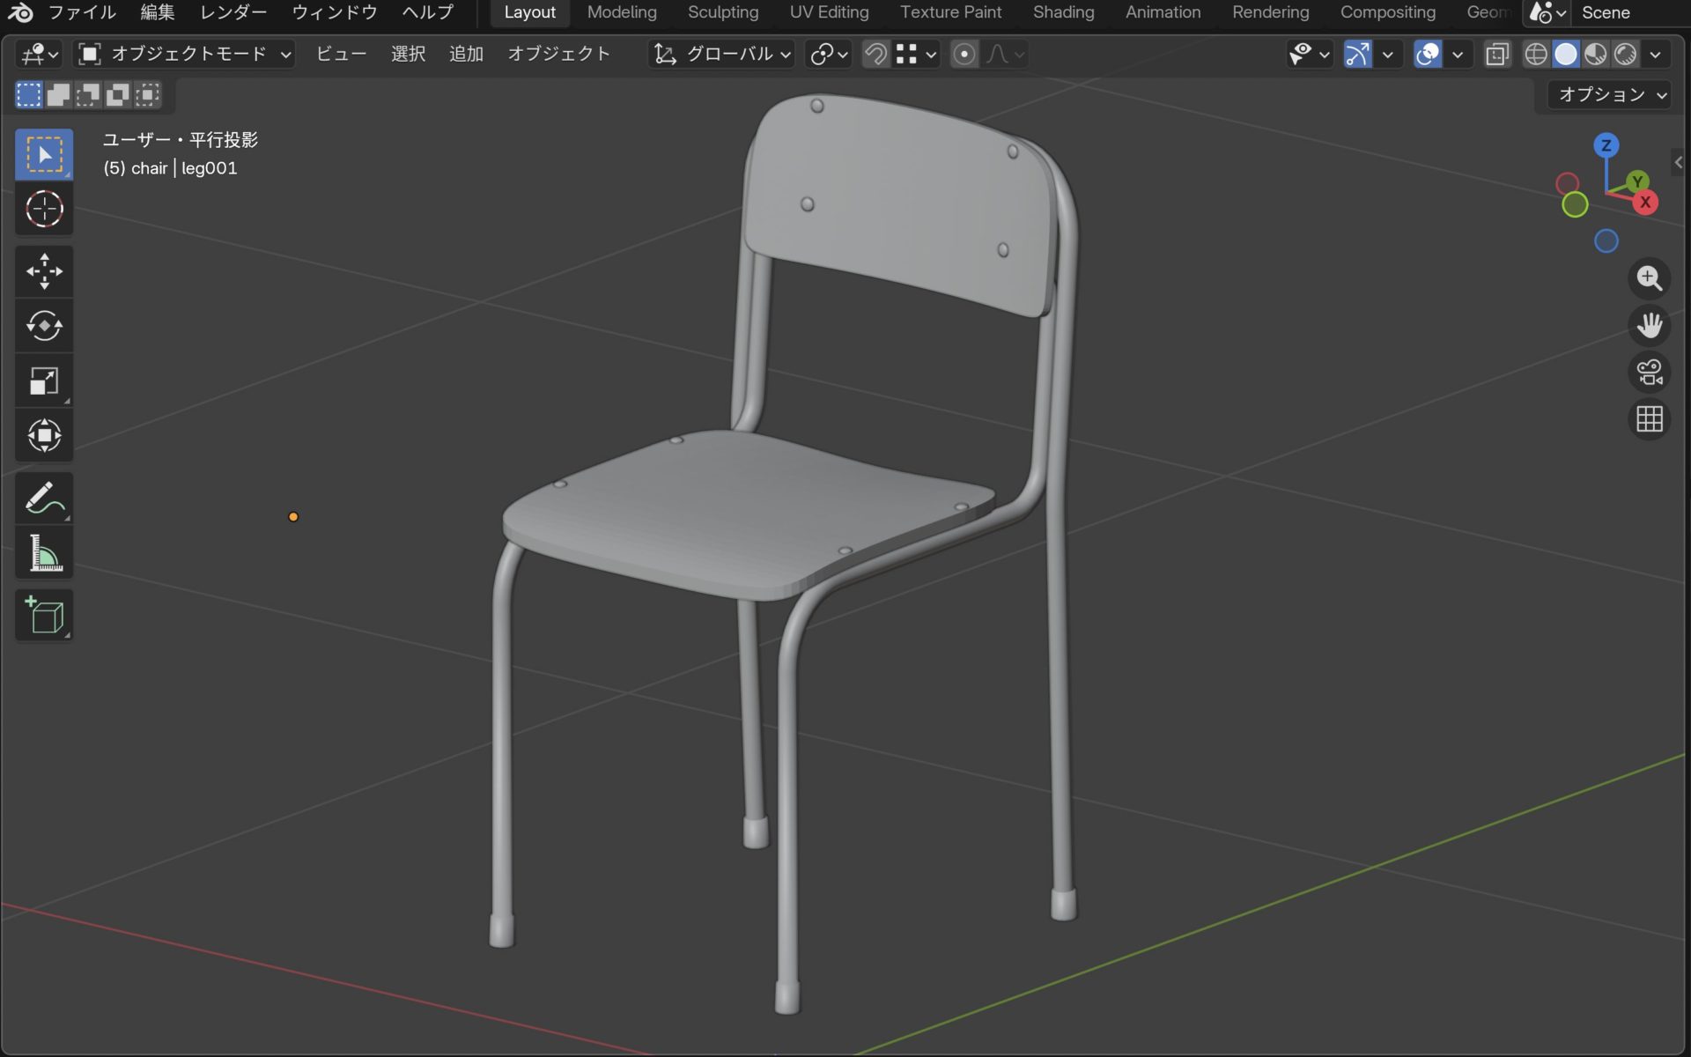Toggle X-ray transparency mode
The width and height of the screenshot is (1691, 1057).
click(1496, 55)
